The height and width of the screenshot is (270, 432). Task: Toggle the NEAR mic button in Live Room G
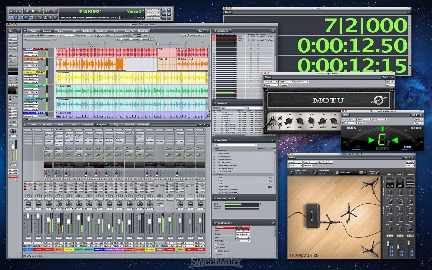click(x=400, y=182)
